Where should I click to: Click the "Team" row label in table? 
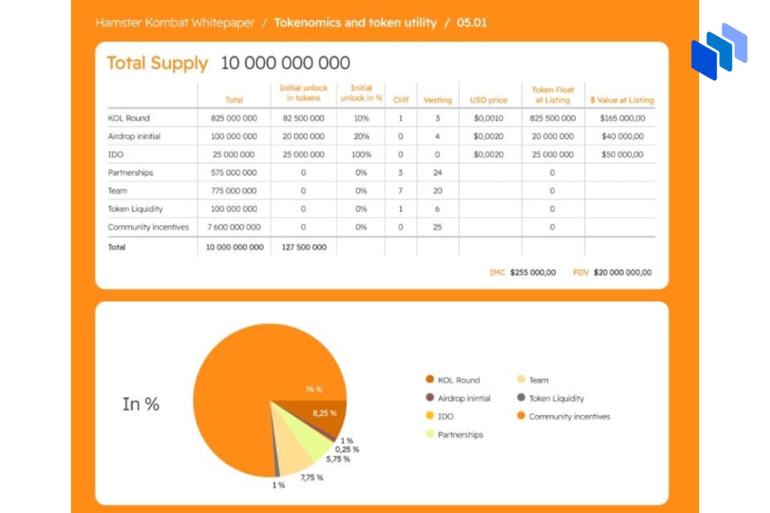[x=118, y=191]
